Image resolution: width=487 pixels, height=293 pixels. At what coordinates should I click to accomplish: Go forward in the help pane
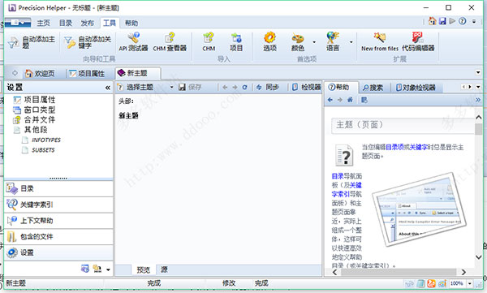[x=340, y=100]
